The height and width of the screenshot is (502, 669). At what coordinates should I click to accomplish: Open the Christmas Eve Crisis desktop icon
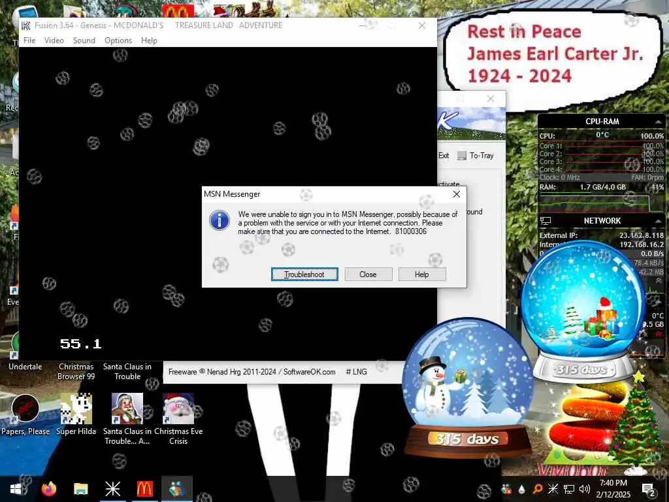pyautogui.click(x=178, y=418)
